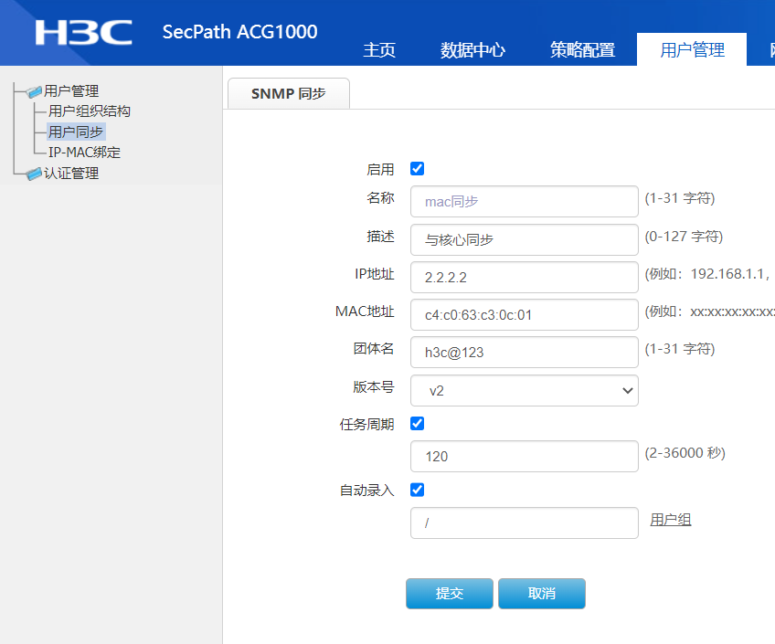The width and height of the screenshot is (775, 644).
Task: Open the 版本号 v2 dropdown
Action: pyautogui.click(x=524, y=390)
